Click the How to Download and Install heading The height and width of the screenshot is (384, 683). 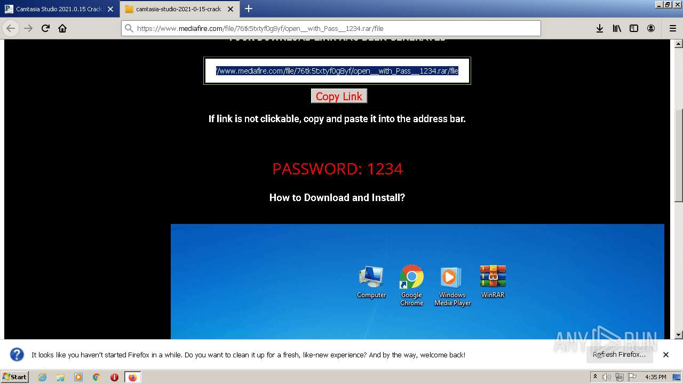337,197
